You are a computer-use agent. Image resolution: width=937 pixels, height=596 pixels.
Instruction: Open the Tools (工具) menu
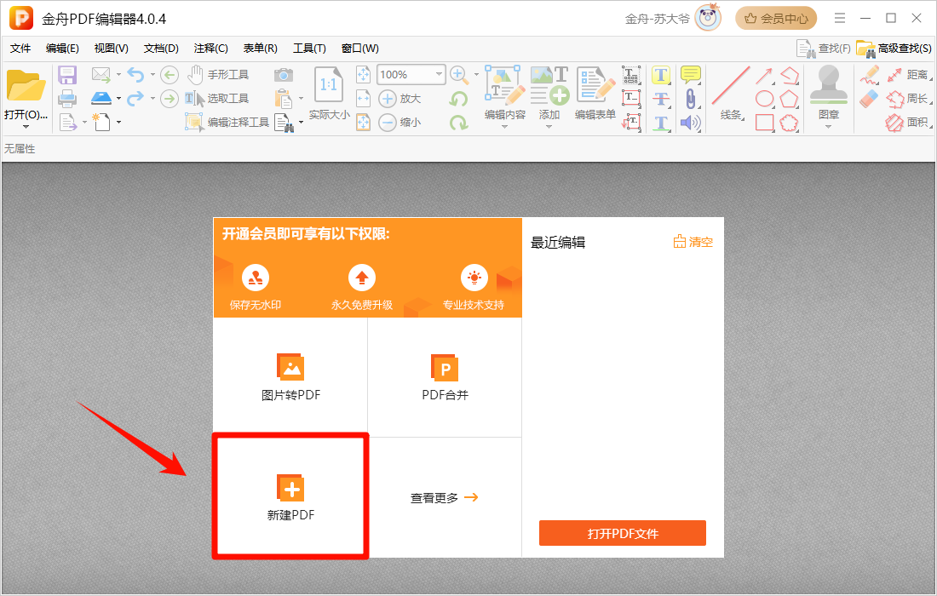pyautogui.click(x=309, y=49)
